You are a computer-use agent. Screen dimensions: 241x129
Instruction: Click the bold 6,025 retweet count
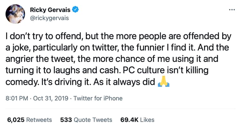click(x=16, y=120)
